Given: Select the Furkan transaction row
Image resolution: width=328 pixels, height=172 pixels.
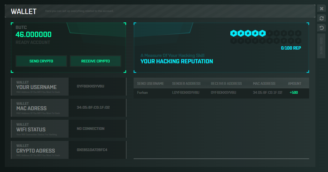Looking at the screenshot, I should [x=221, y=93].
